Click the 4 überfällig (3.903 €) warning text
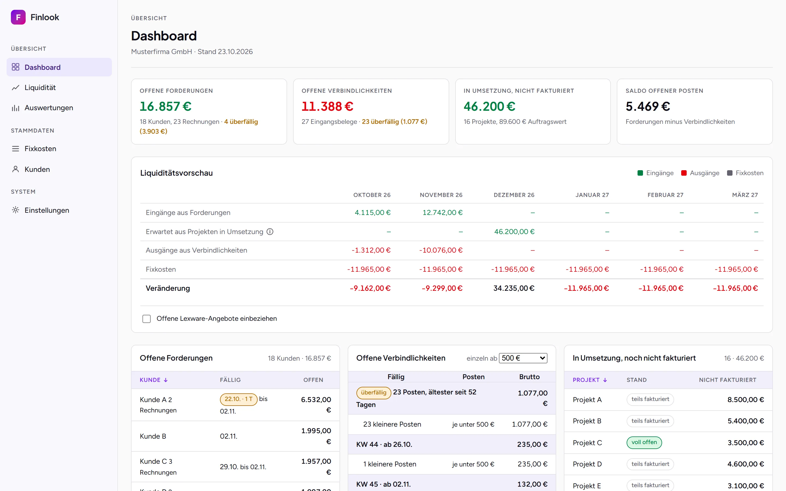Image resolution: width=786 pixels, height=491 pixels. point(199,127)
